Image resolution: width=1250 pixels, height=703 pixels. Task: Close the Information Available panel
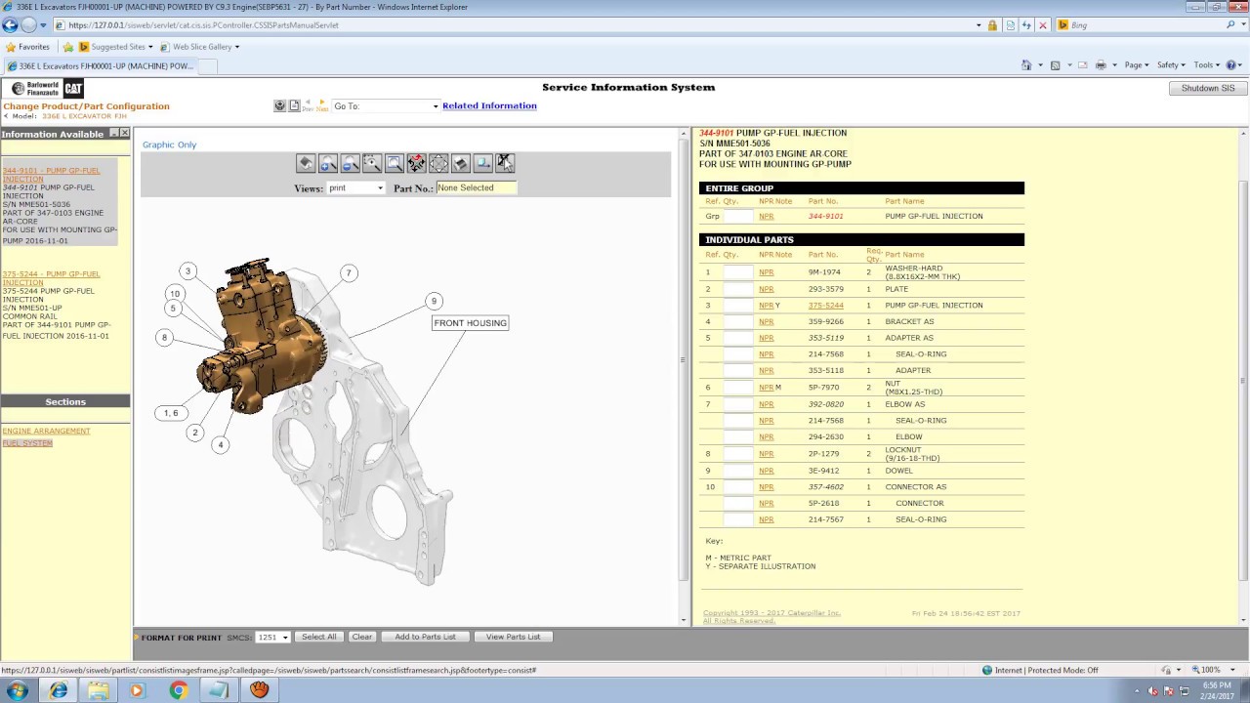click(124, 133)
